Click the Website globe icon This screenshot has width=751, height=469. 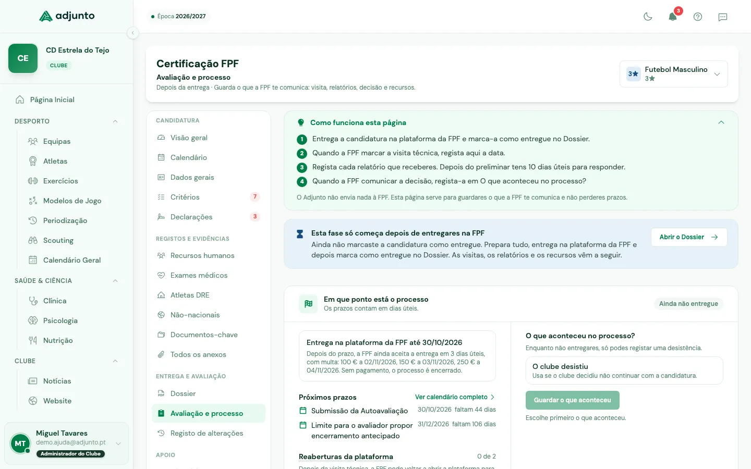pyautogui.click(x=33, y=401)
